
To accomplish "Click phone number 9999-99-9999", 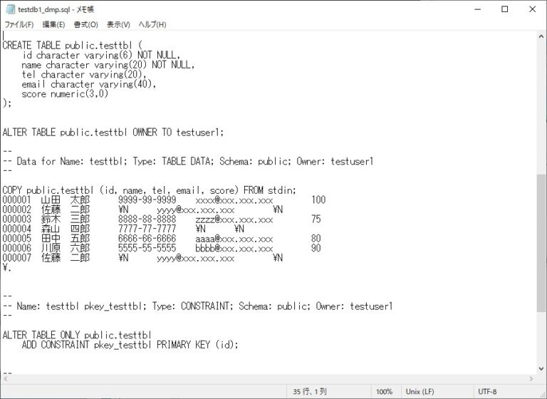I will click(x=147, y=200).
